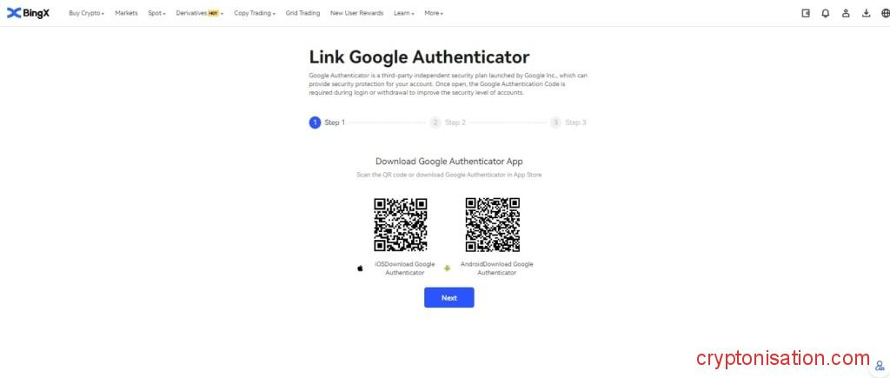The height and width of the screenshot is (378, 890).
Task: Open the support chat icon
Action: click(x=880, y=366)
